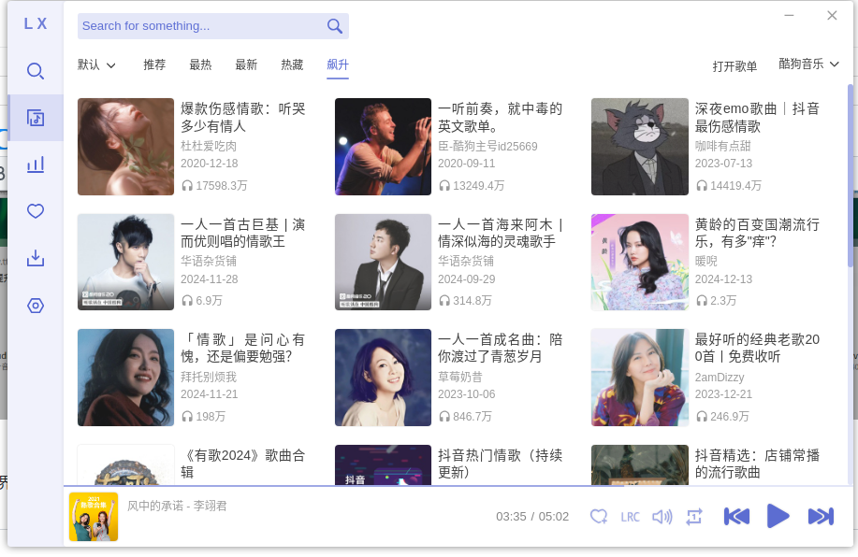
Task: Open the Favorites heart icon in the sidebar
Action: click(x=36, y=211)
